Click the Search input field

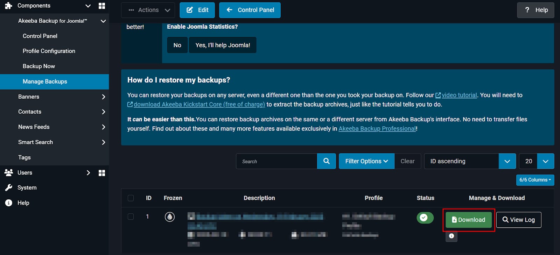(x=276, y=161)
